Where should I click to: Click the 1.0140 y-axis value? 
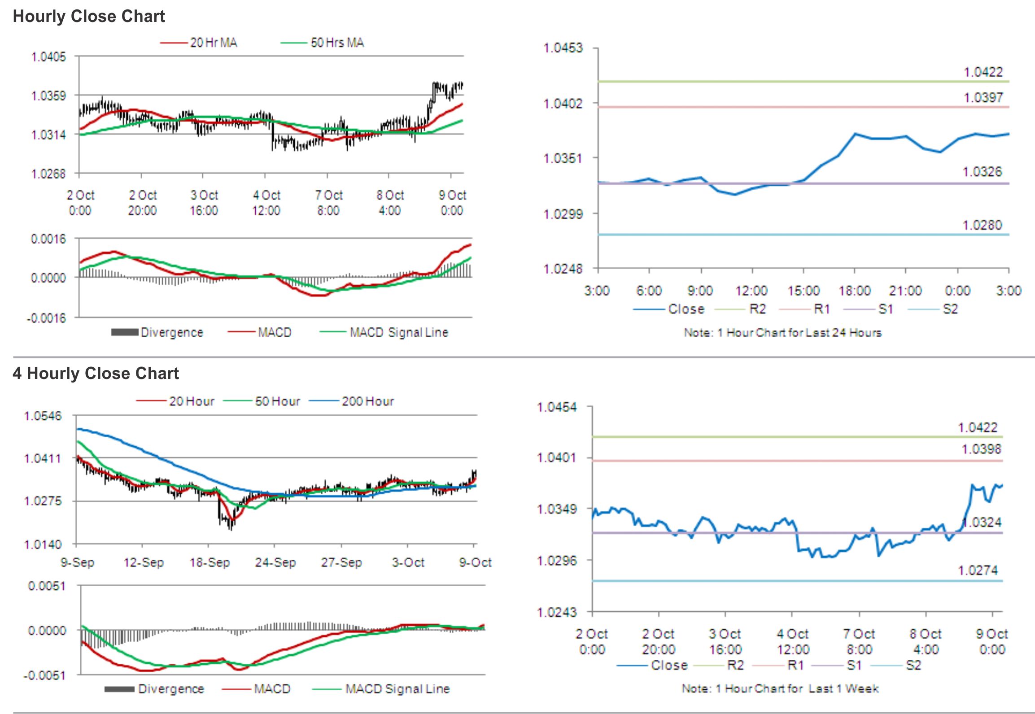click(43, 544)
